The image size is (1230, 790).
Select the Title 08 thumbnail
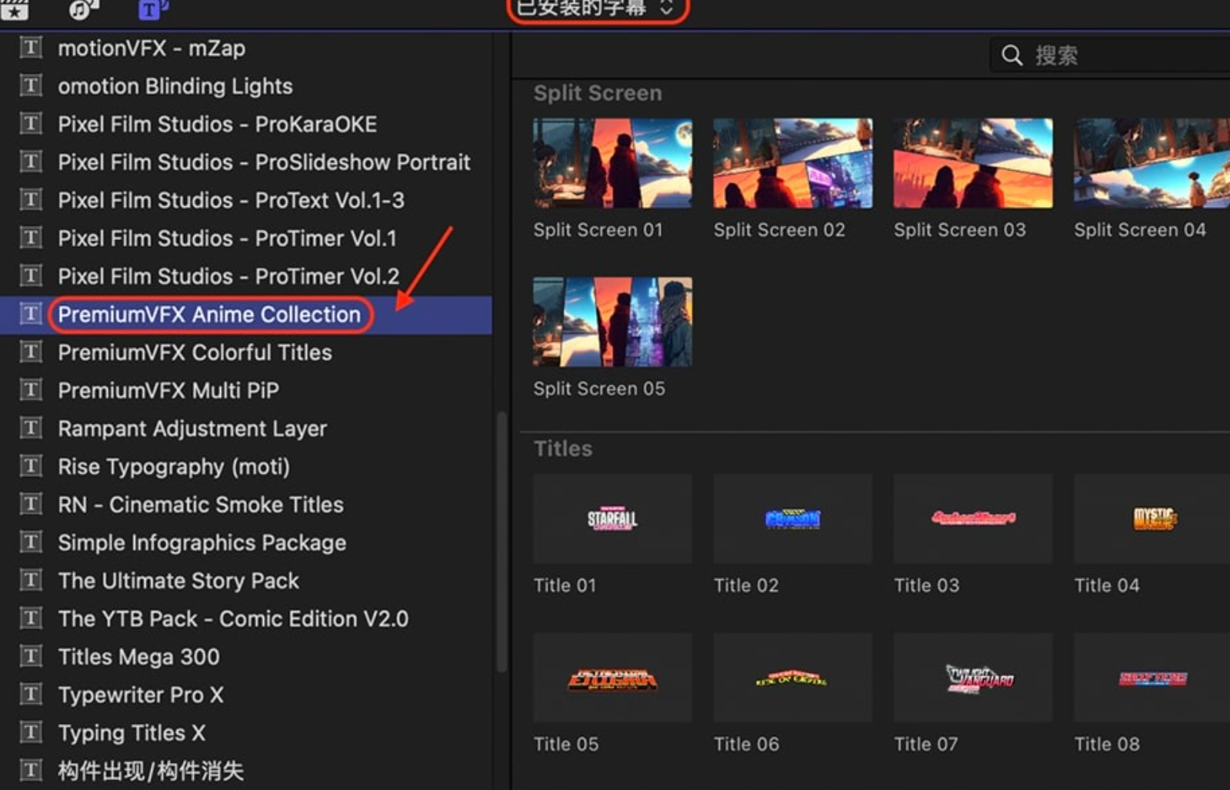click(x=1152, y=678)
